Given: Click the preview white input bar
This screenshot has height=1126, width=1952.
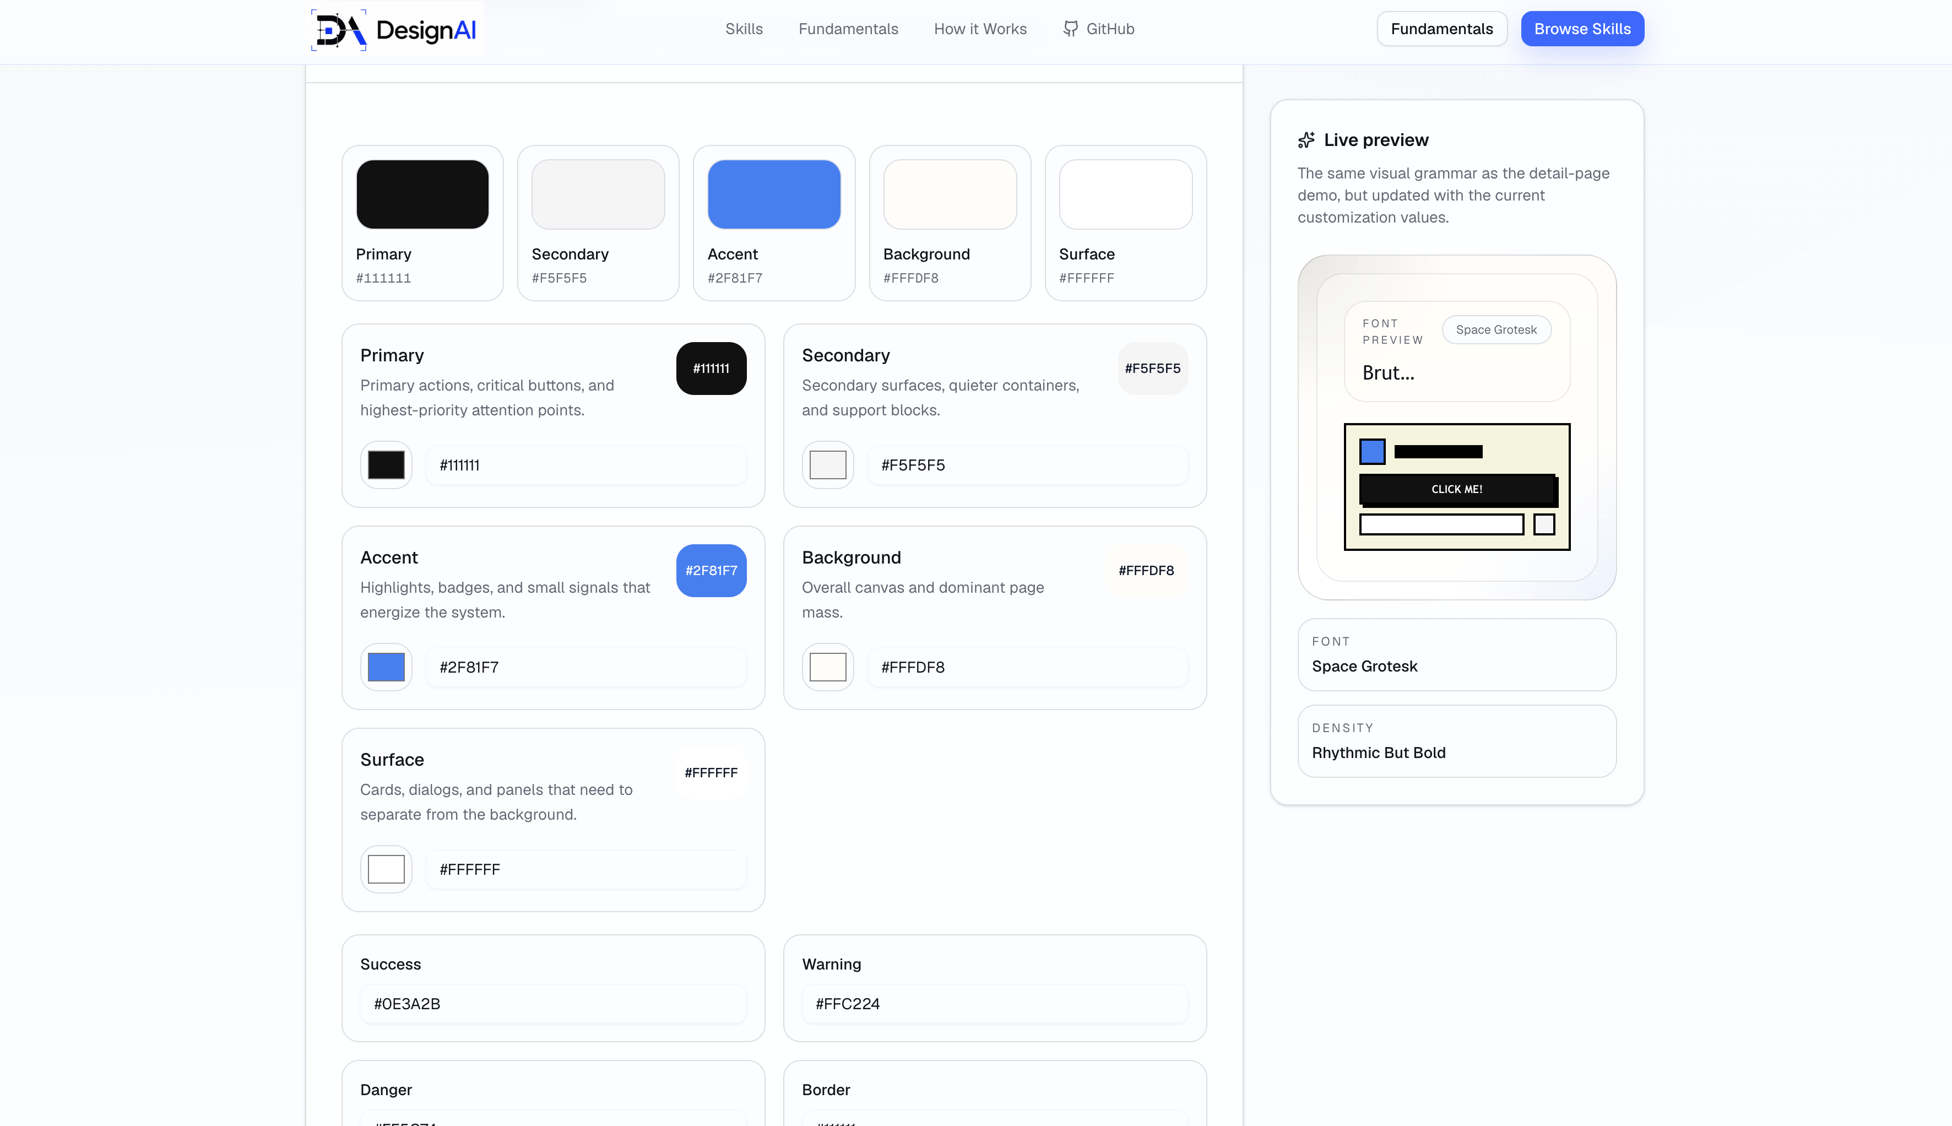Looking at the screenshot, I should [x=1442, y=524].
